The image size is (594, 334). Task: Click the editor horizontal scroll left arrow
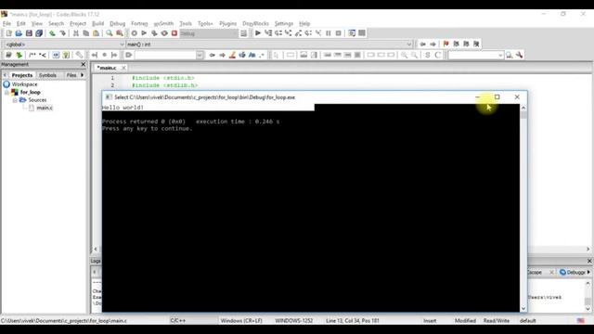96,250
